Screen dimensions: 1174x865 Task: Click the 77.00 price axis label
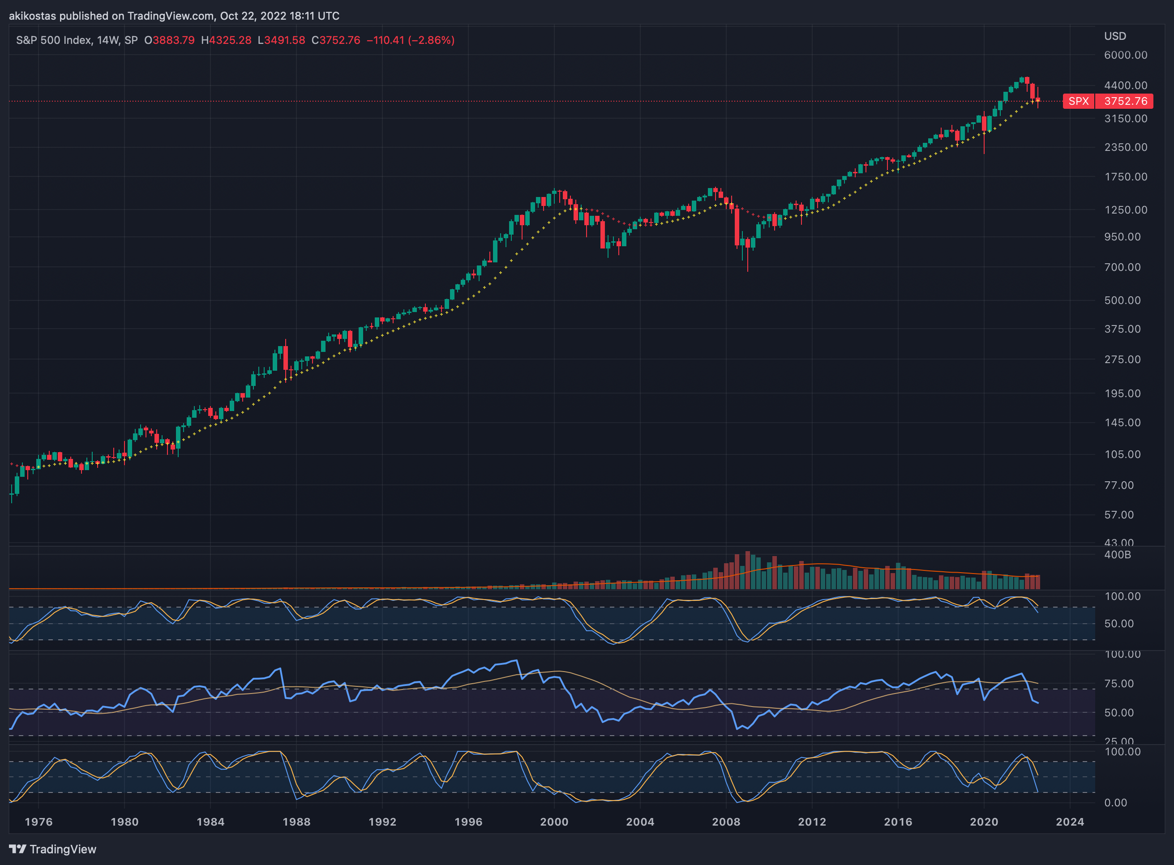(1119, 485)
